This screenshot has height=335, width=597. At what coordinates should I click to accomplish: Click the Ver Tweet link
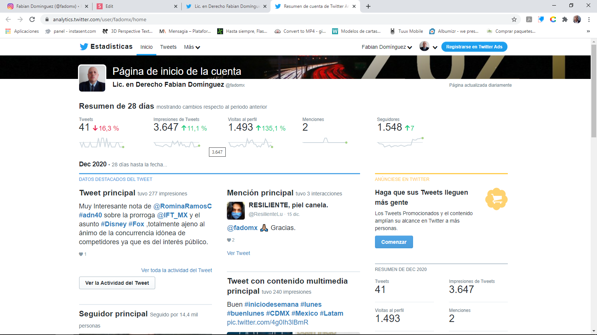(238, 253)
